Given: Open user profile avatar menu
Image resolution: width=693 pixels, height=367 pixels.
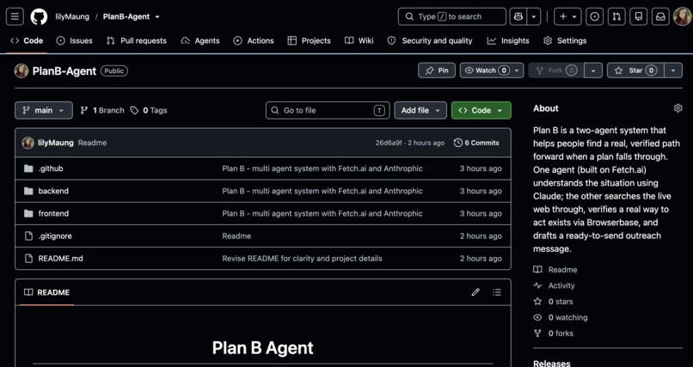Looking at the screenshot, I should (683, 17).
